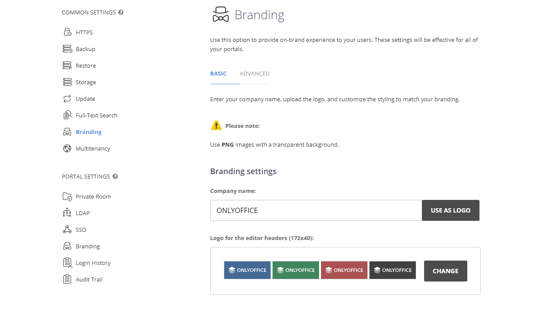Image resolution: width=541 pixels, height=309 pixels.
Task: Select the Multitenancy globe icon
Action: point(68,148)
